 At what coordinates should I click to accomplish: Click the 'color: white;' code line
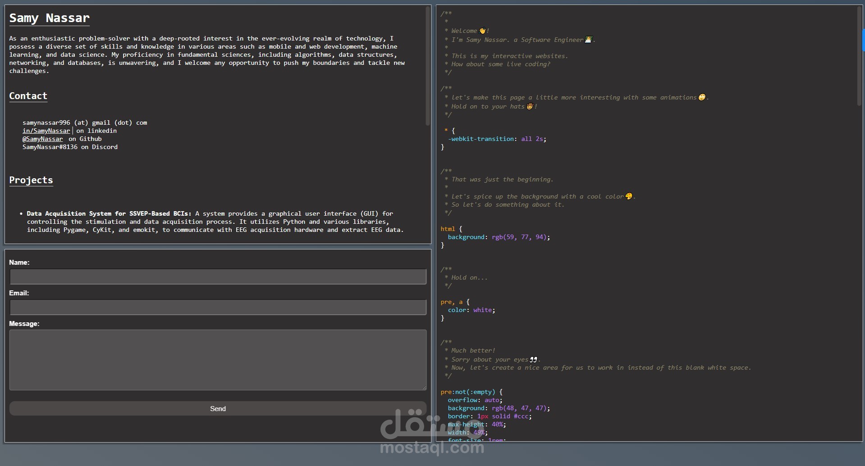pos(471,310)
